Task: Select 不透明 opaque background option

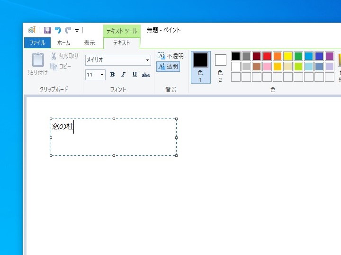Action: point(170,56)
